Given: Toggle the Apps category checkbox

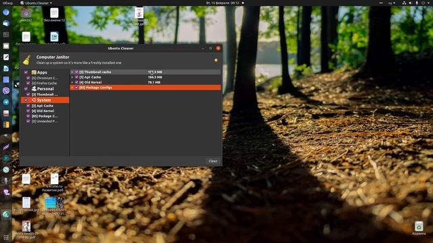Looking at the screenshot, I should tap(26, 72).
